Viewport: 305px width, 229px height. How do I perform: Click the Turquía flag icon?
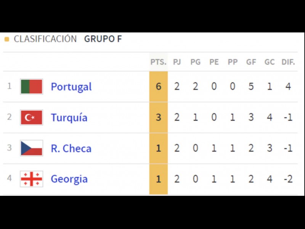pyautogui.click(x=31, y=118)
